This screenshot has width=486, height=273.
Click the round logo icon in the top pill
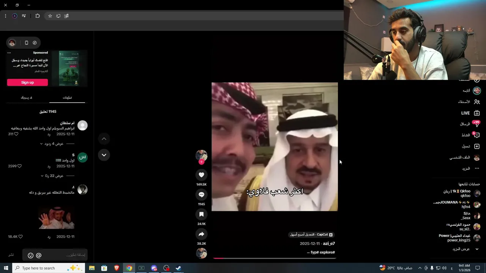point(35,43)
